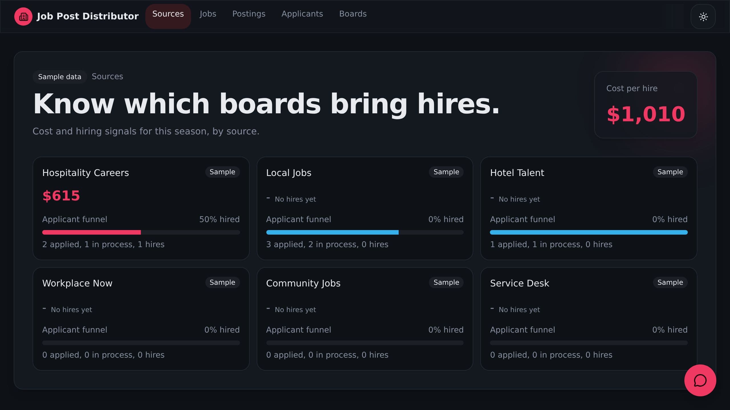Click No hires yet in Service Desk
The width and height of the screenshot is (730, 410).
click(x=519, y=310)
